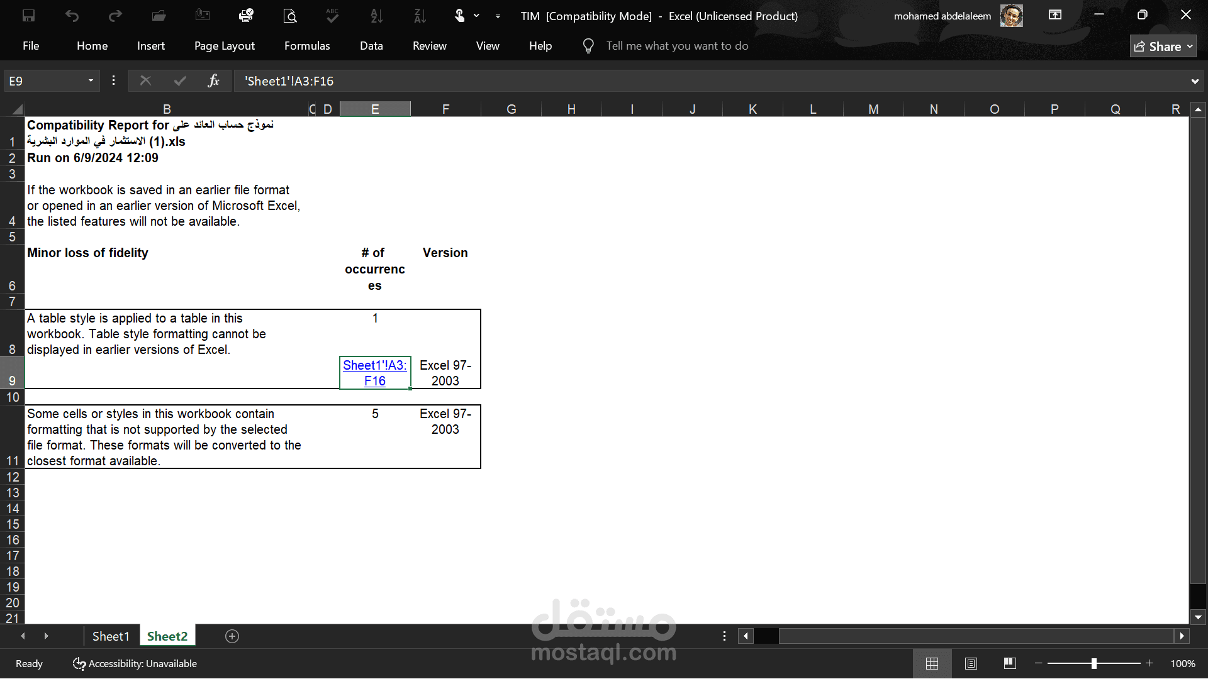Open the Review tab
The image size is (1208, 679).
(430, 46)
